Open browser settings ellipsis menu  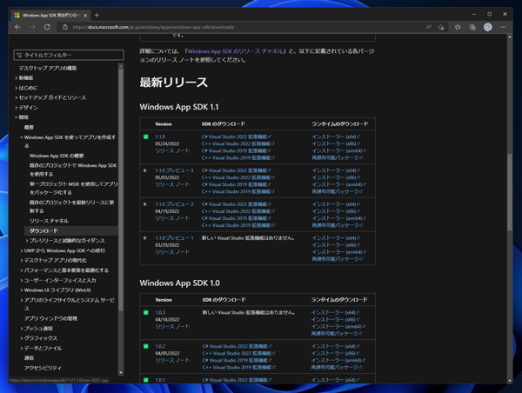503,27
